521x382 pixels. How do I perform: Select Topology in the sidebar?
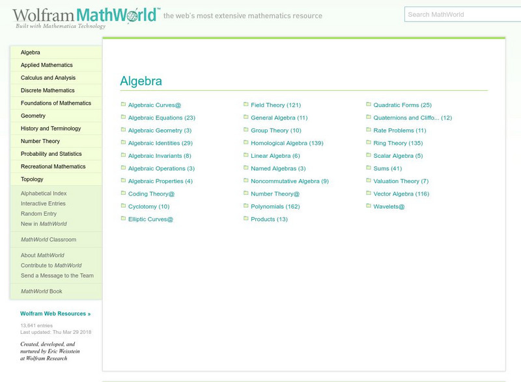[56, 179]
